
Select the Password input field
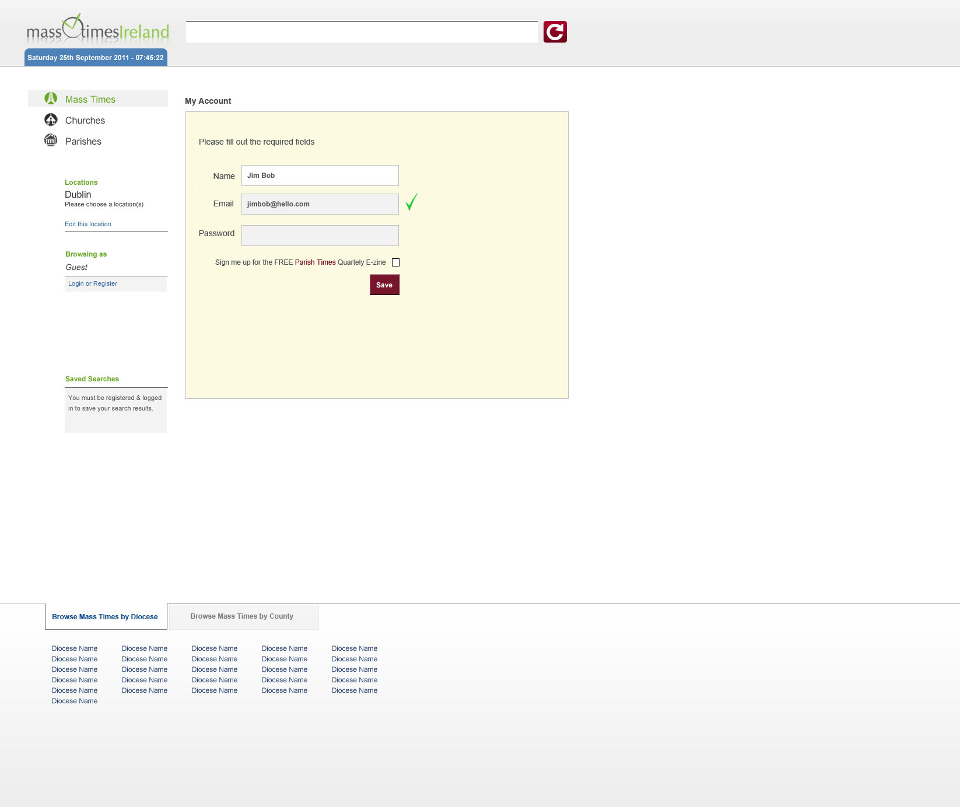[320, 236]
